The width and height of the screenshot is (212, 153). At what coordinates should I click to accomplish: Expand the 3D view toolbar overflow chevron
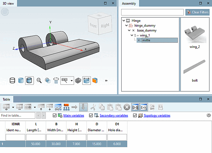[106, 80]
